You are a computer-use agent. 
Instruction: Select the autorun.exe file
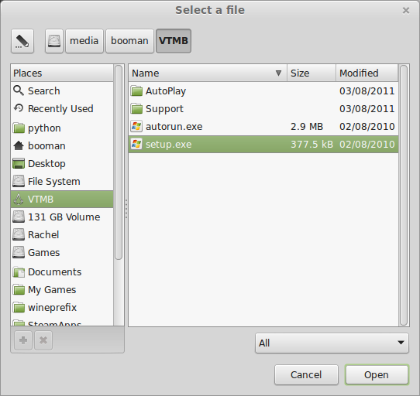263,127
